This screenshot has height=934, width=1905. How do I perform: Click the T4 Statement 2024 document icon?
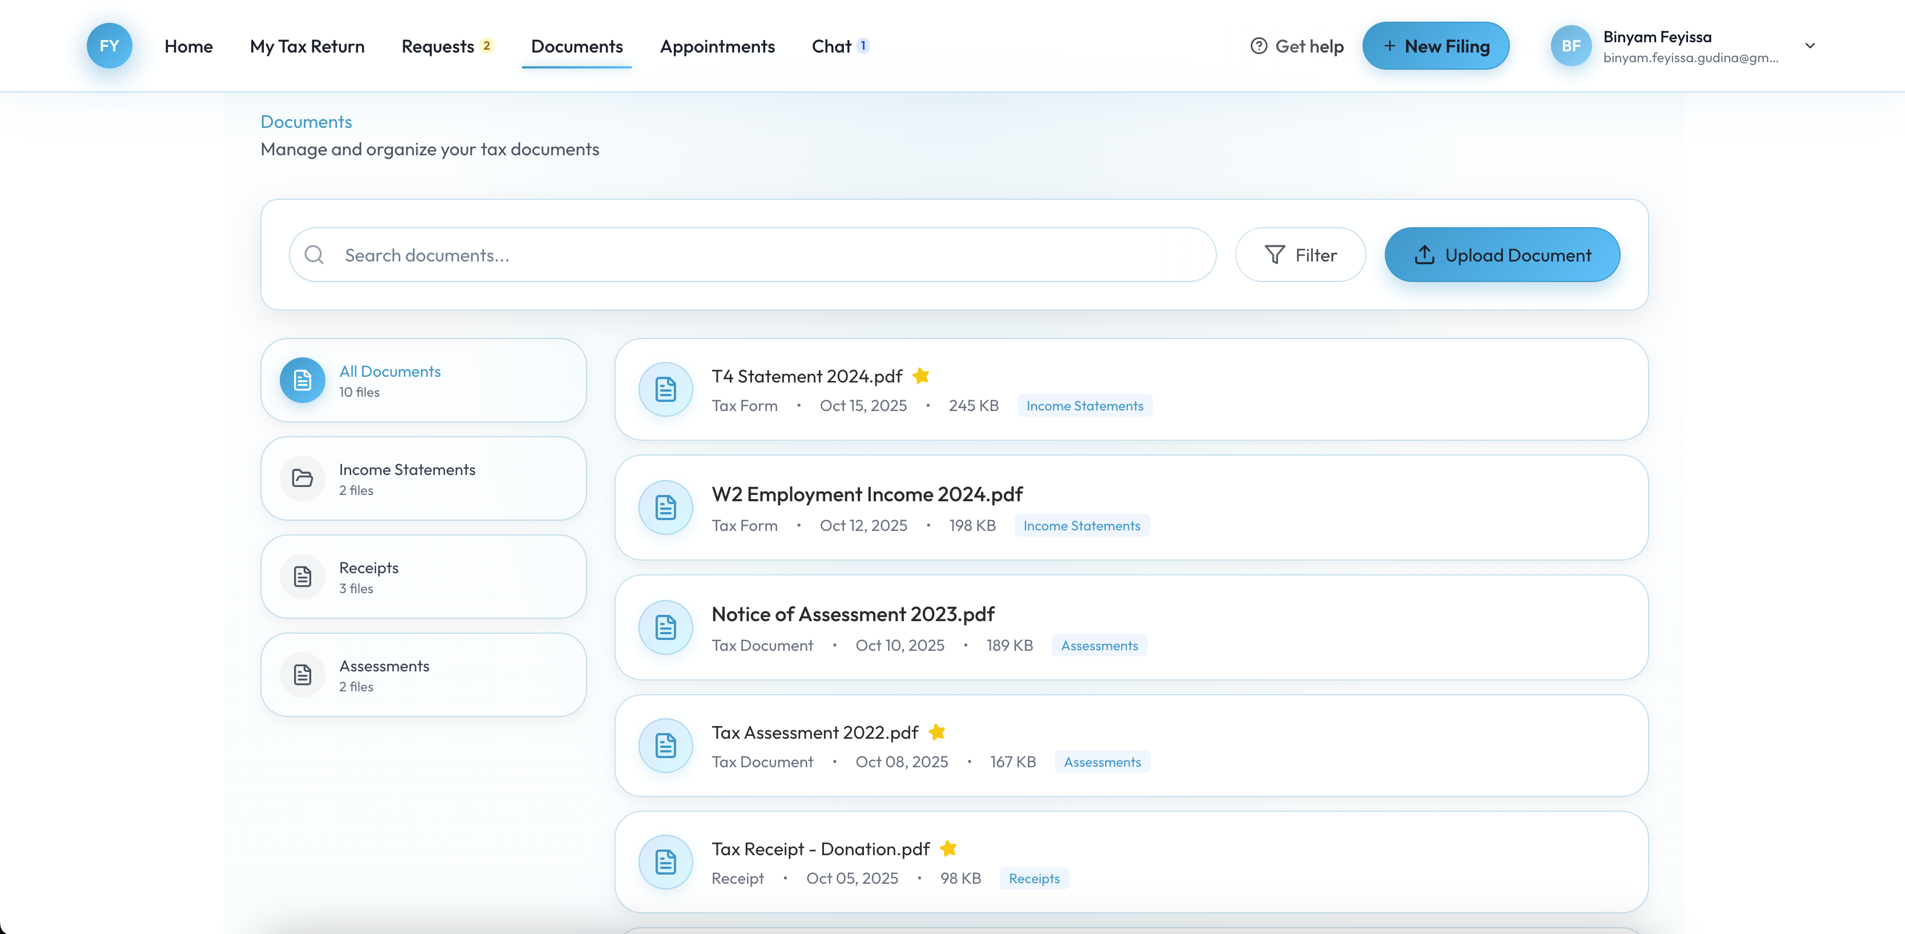(x=666, y=389)
